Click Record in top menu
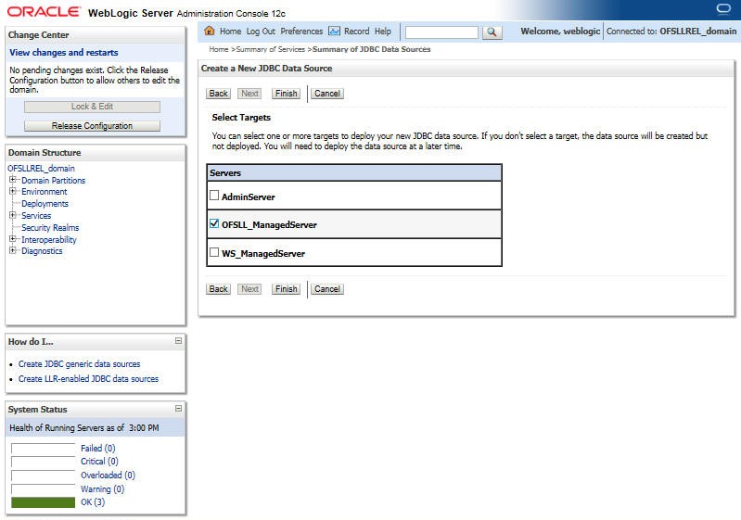The image size is (741, 520). tap(356, 32)
